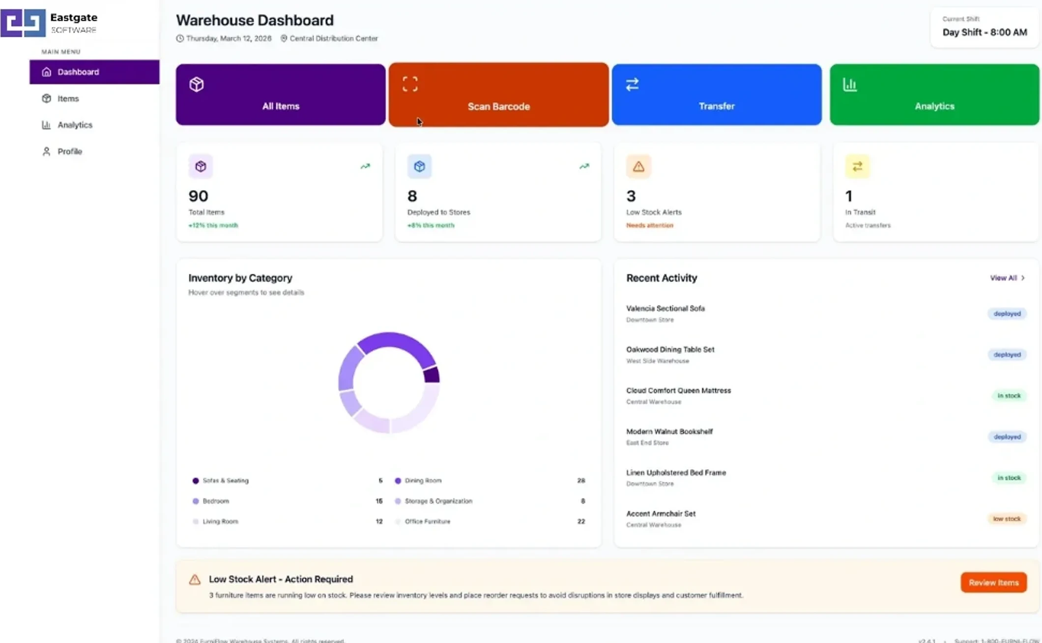Click the blue box icon on Deployed to Stores
The width and height of the screenshot is (1042, 643).
[419, 166]
